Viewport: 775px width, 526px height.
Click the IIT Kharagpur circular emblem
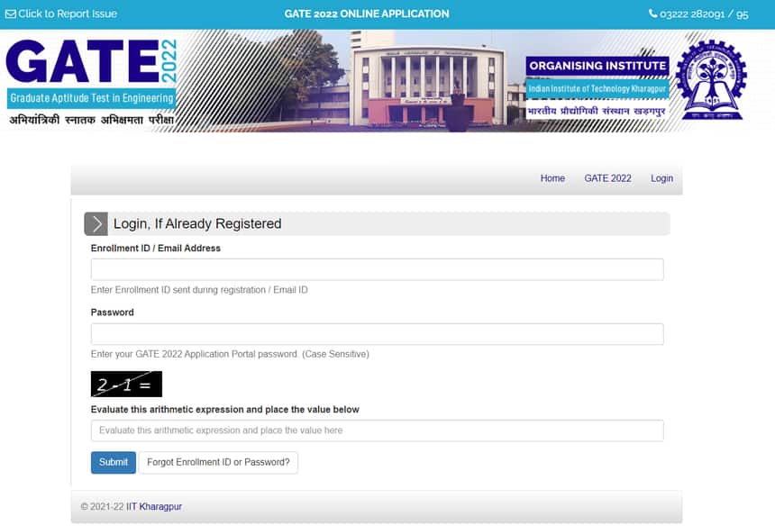(711, 80)
